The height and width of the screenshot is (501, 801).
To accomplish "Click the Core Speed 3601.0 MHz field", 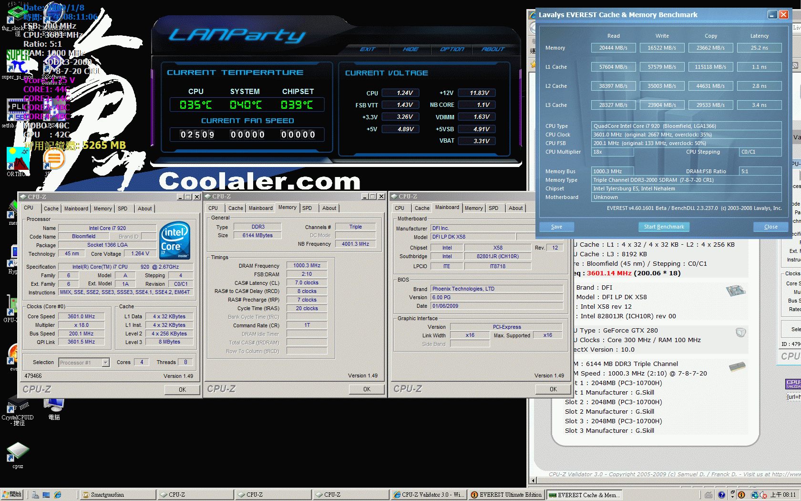I will pos(81,316).
